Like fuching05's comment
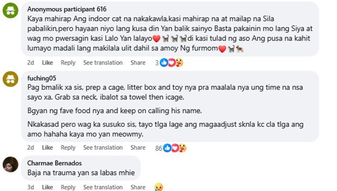This screenshot has width=337, height=191. 47,147
